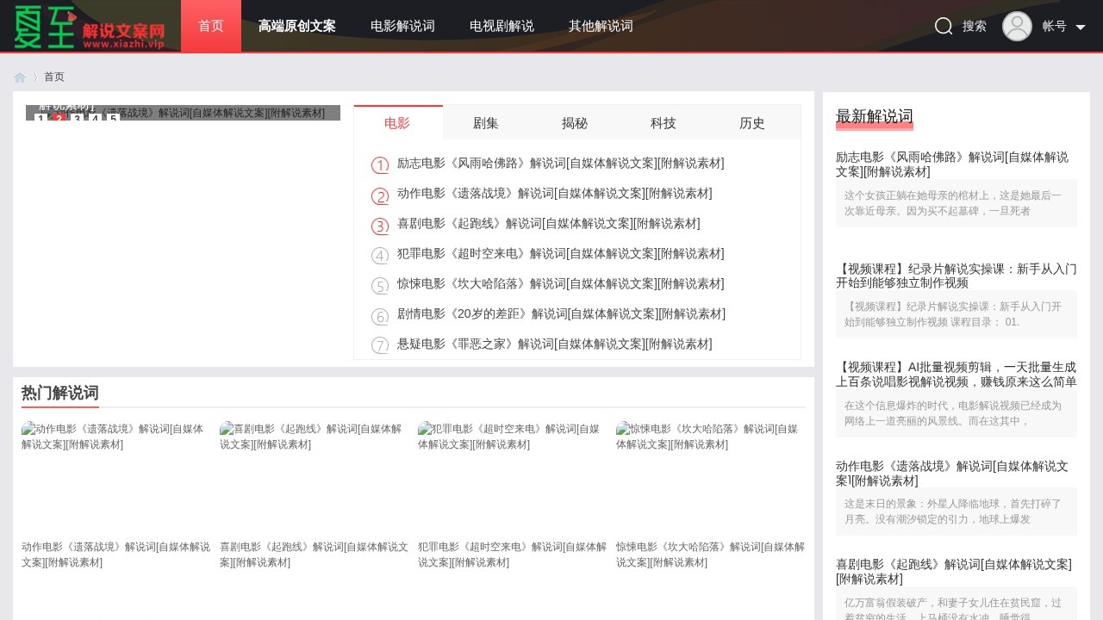
Task: Open 喜剧电影《起跑线》 link in the ranked list
Action: pyautogui.click(x=549, y=223)
